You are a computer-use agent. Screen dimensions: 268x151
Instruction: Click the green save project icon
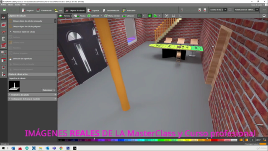(4, 10)
